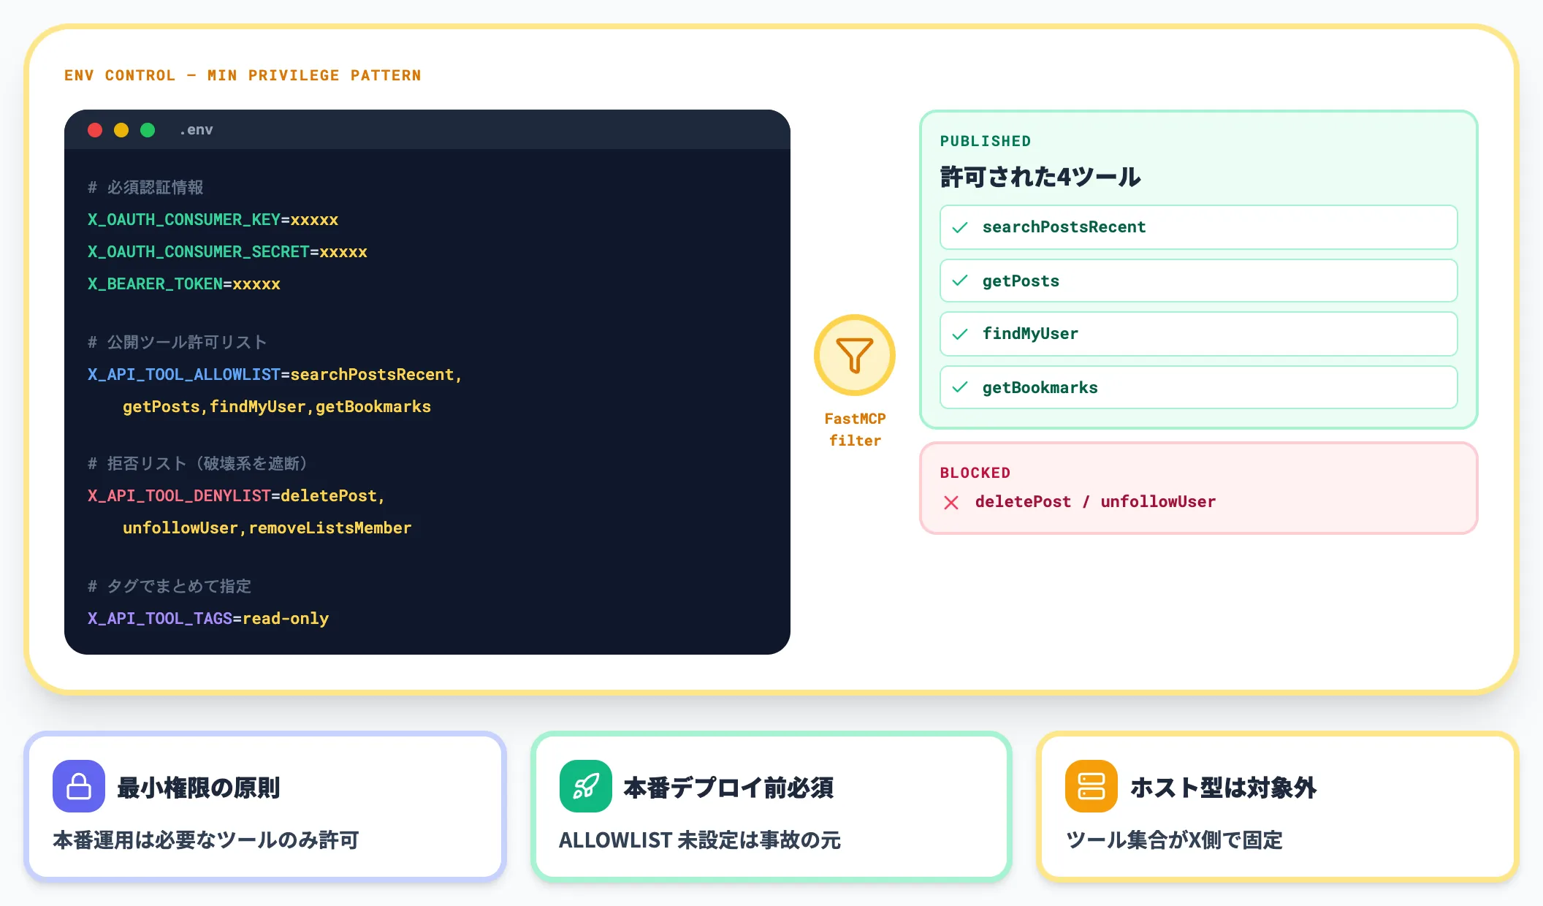
Task: Click the .env file title
Action: point(197,130)
